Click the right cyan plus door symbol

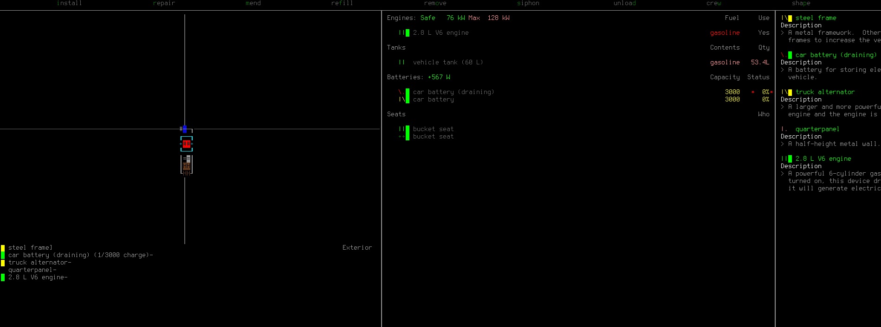pyautogui.click(x=192, y=144)
